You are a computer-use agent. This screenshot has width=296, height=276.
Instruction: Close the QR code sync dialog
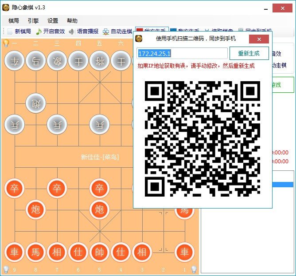259,39
